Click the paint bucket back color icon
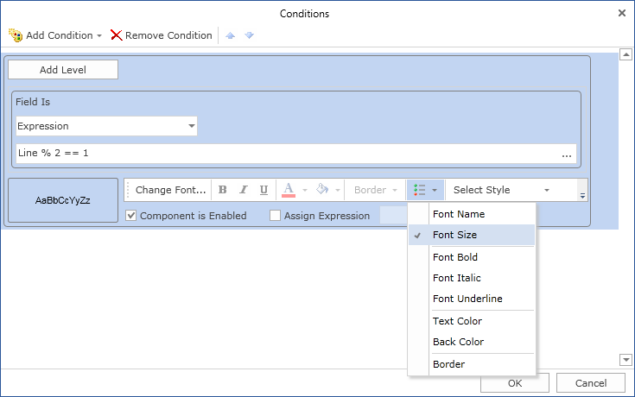635x397 pixels. tap(322, 189)
